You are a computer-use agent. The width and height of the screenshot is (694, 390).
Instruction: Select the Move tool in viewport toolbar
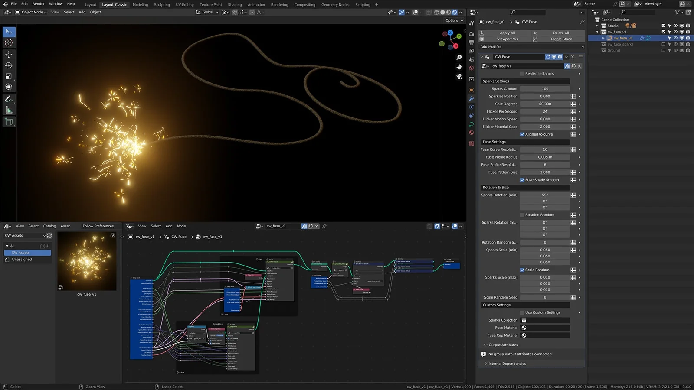(9, 55)
